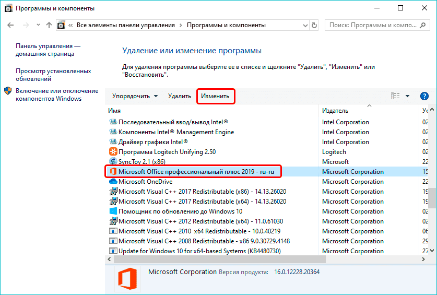The height and width of the screenshot is (295, 437).
Task: Go back with the left arrow
Action: point(10,25)
